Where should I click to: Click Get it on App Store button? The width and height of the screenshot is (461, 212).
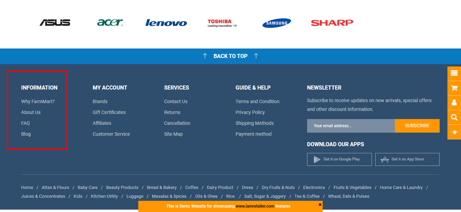pos(407,159)
